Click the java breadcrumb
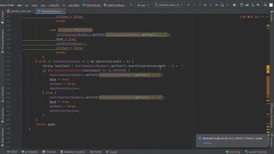The height and width of the screenshot is (154, 274). 43,5
